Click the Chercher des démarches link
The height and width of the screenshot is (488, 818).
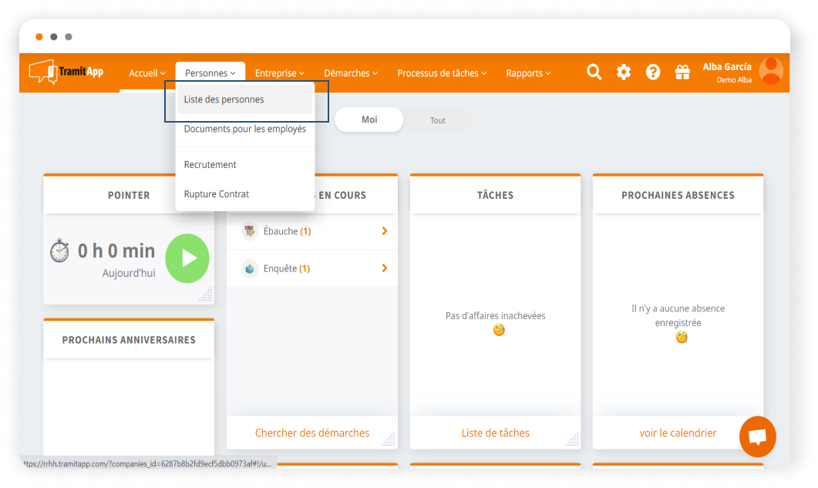pyautogui.click(x=312, y=433)
